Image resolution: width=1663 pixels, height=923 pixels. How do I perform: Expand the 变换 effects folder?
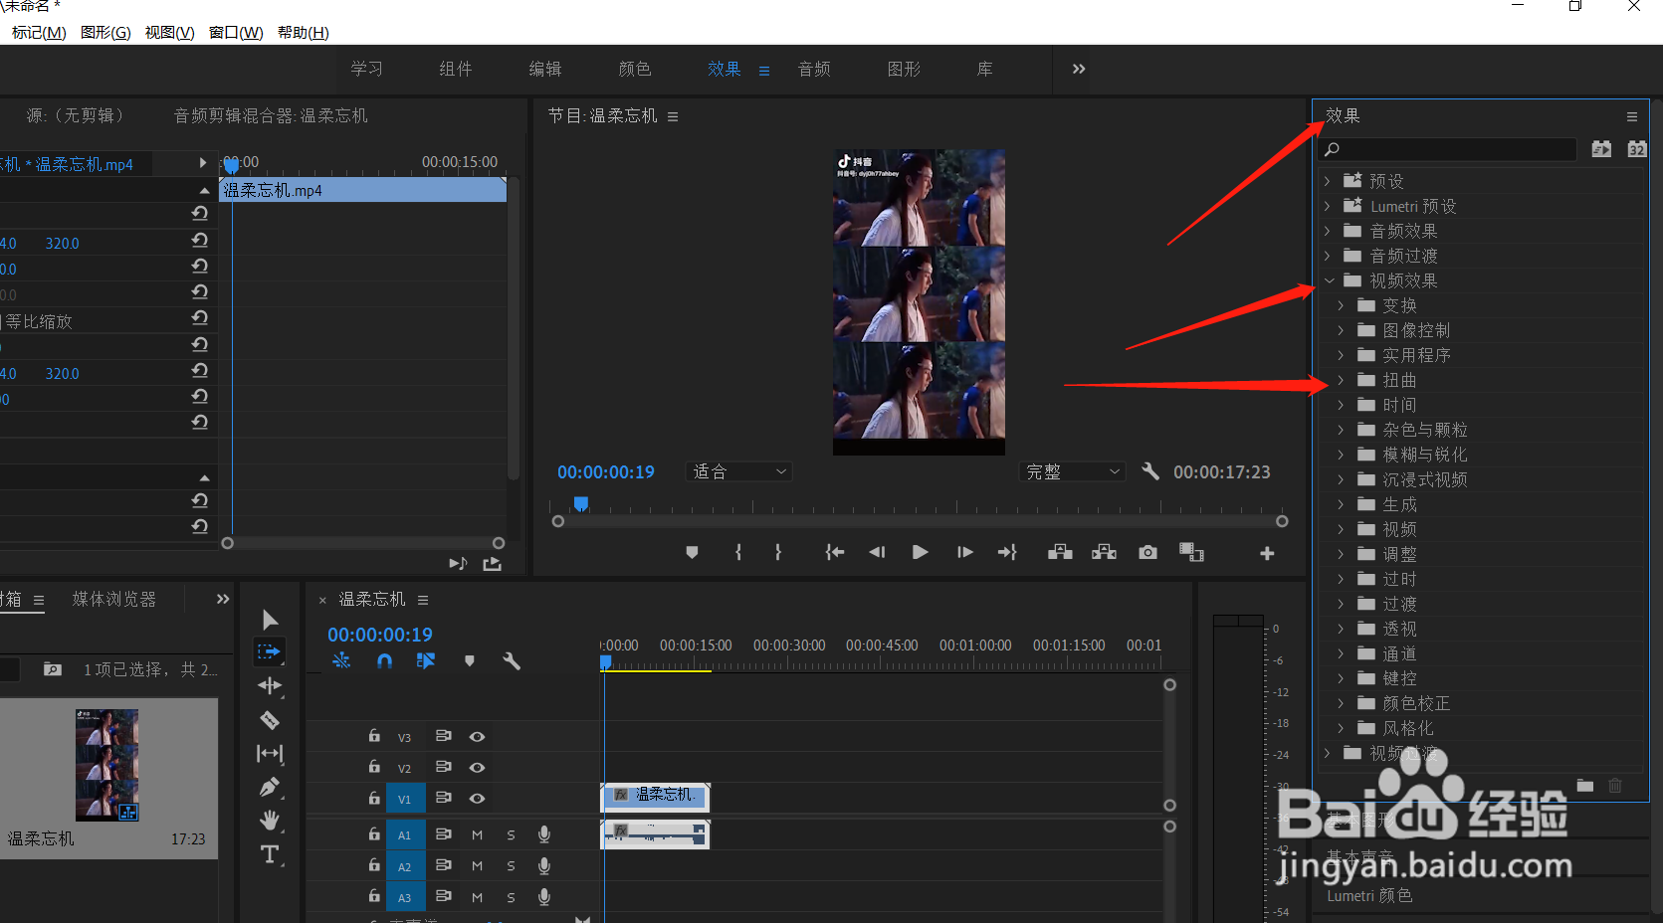click(x=1341, y=305)
